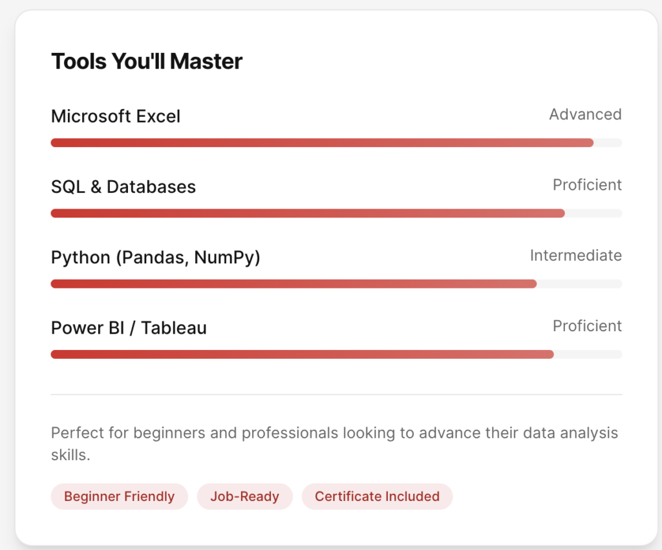Click the Power BI / Tableau progress bar
This screenshot has width=662, height=550.
302,354
